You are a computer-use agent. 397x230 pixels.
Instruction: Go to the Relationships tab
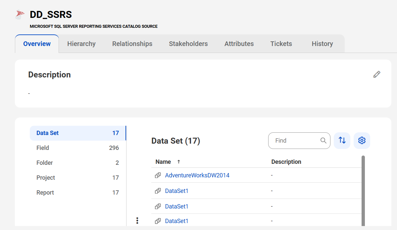point(132,44)
